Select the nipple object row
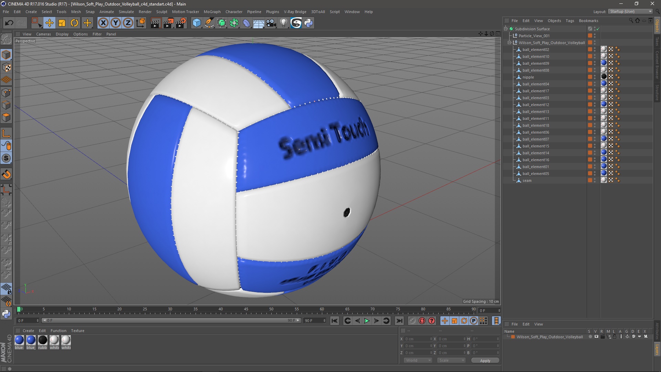661x372 pixels. [x=528, y=77]
